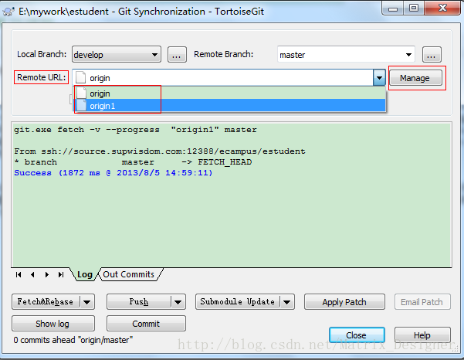464x360 pixels.
Task: Click the Submodule Update button
Action: click(x=238, y=302)
